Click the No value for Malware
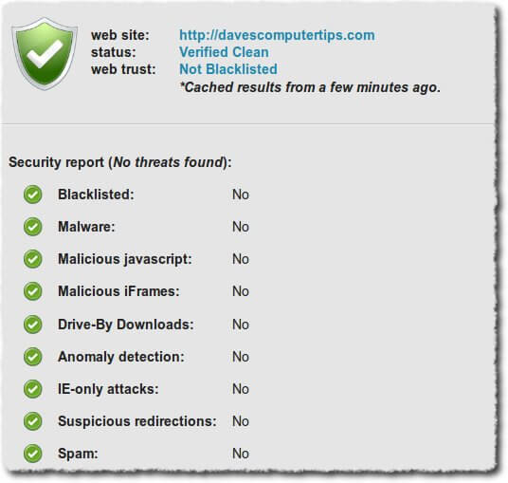The width and height of the screenshot is (508, 483). [x=241, y=227]
